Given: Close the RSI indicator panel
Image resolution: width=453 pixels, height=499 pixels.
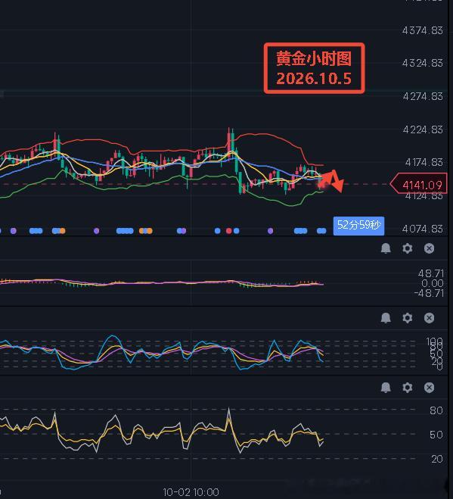Looking at the screenshot, I should point(429,388).
